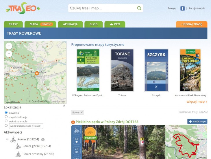Click the wpisz miejscowość input field
This screenshot has width=211, height=159.
[x=26, y=126]
